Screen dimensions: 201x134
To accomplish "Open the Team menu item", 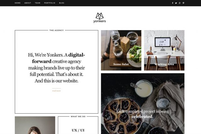I will (38, 3).
